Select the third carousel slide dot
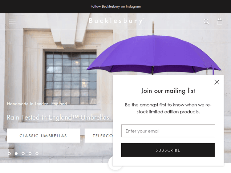 (x=23, y=154)
